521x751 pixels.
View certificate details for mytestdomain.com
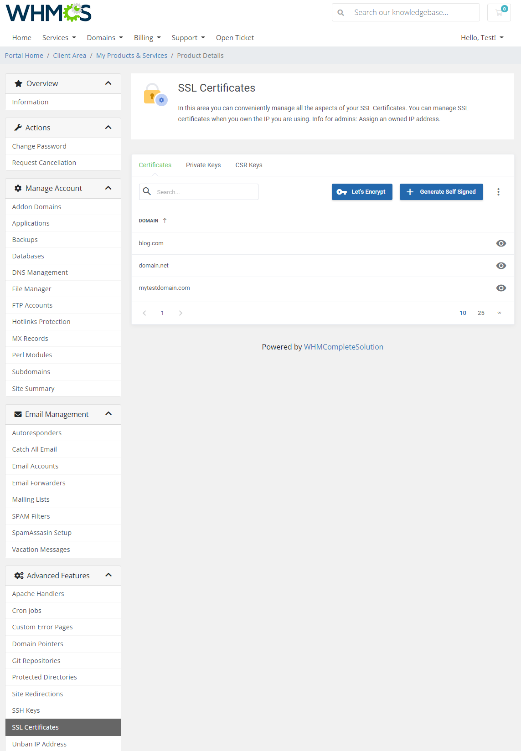click(501, 288)
